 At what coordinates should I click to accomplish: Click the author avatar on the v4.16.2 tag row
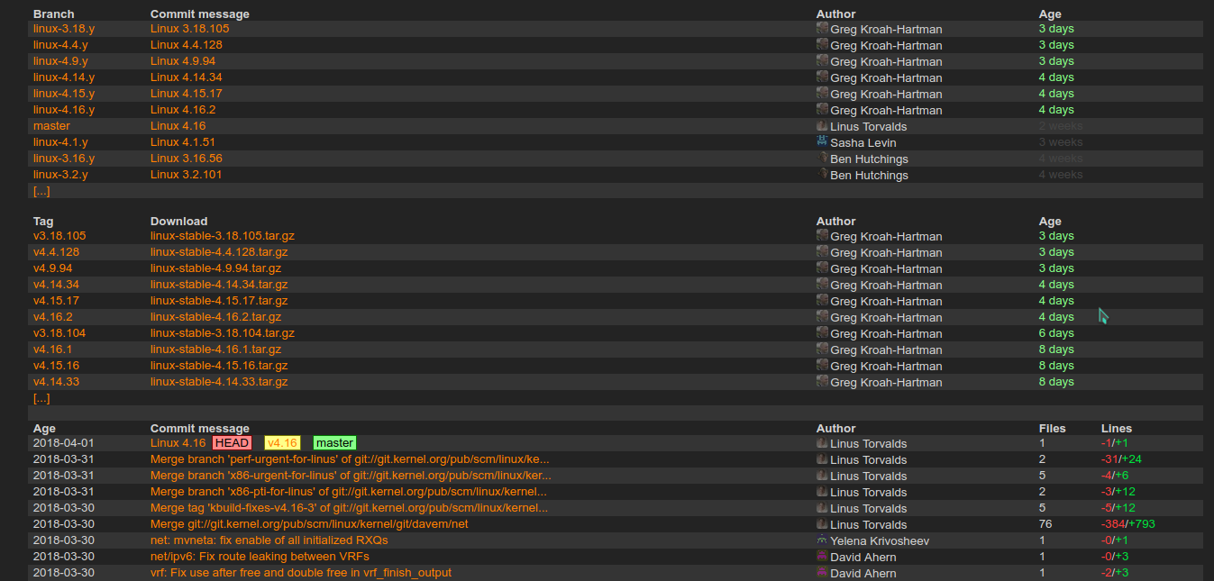[821, 316]
